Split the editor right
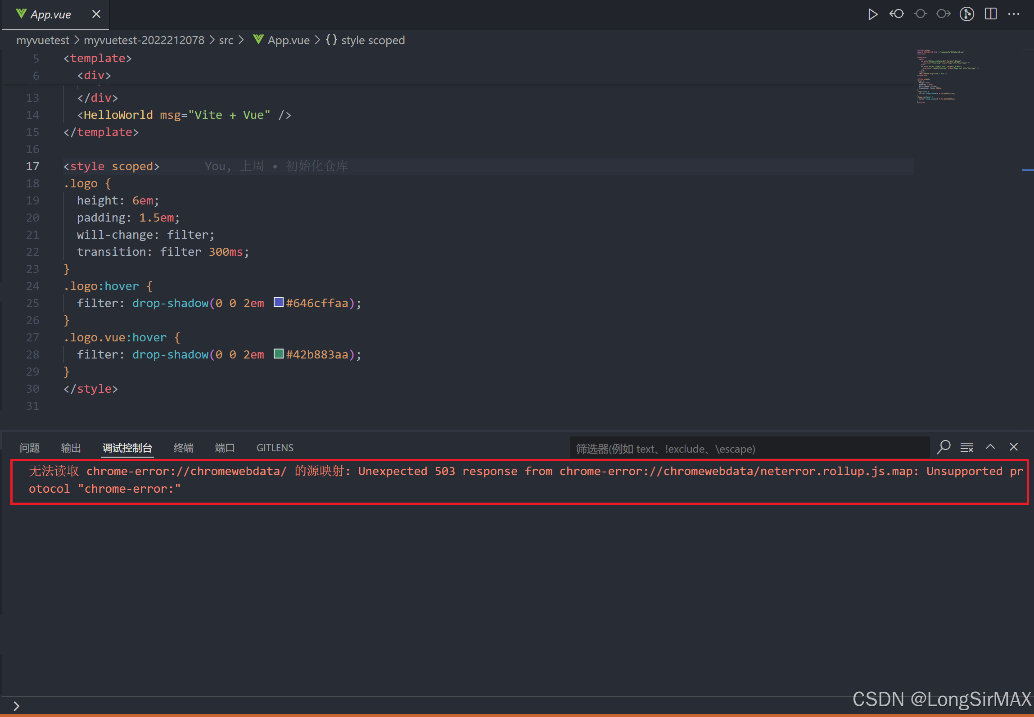Image resolution: width=1034 pixels, height=717 pixels. coord(990,14)
